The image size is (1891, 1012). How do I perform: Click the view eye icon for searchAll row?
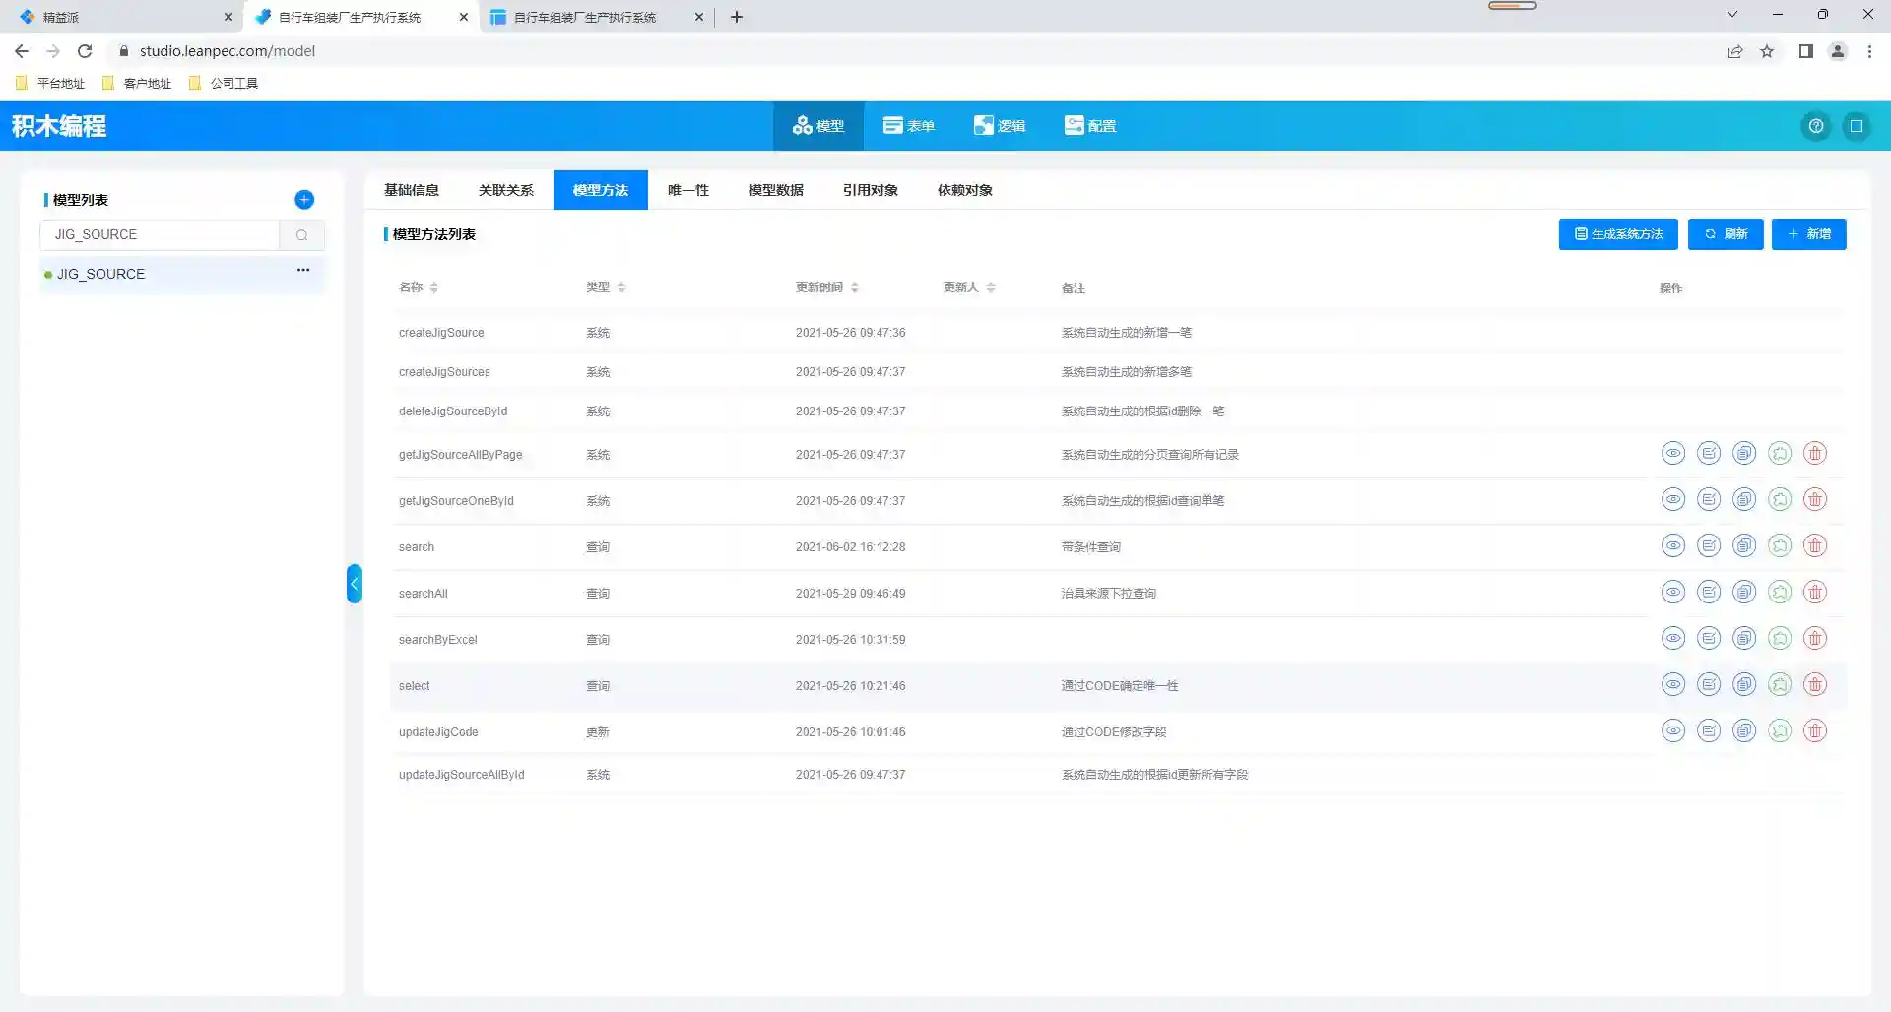[1672, 592]
